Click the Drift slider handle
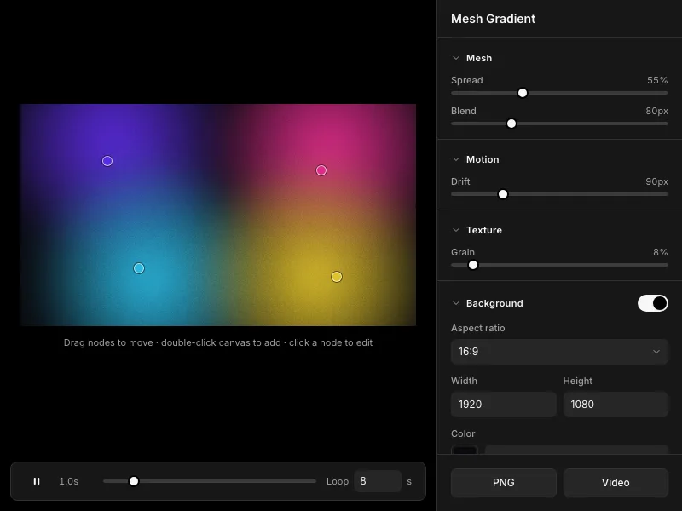Screen dimensions: 682x511 503,194
